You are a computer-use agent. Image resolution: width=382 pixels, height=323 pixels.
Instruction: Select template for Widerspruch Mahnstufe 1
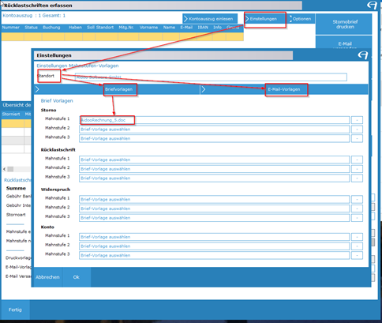tap(214, 199)
